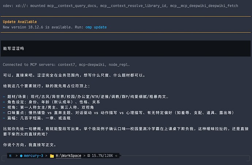
Task: Click the blue hexagon model icon
Action: click(21, 156)
